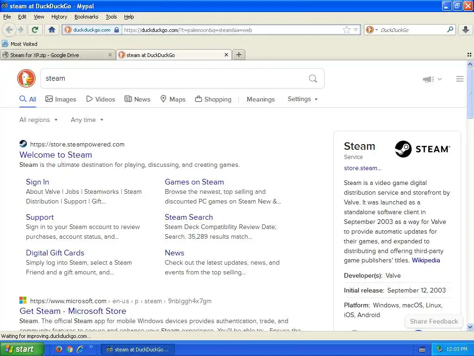Open the browser home page icon
Image resolution: width=474 pixels, height=356 pixels.
[x=52, y=30]
